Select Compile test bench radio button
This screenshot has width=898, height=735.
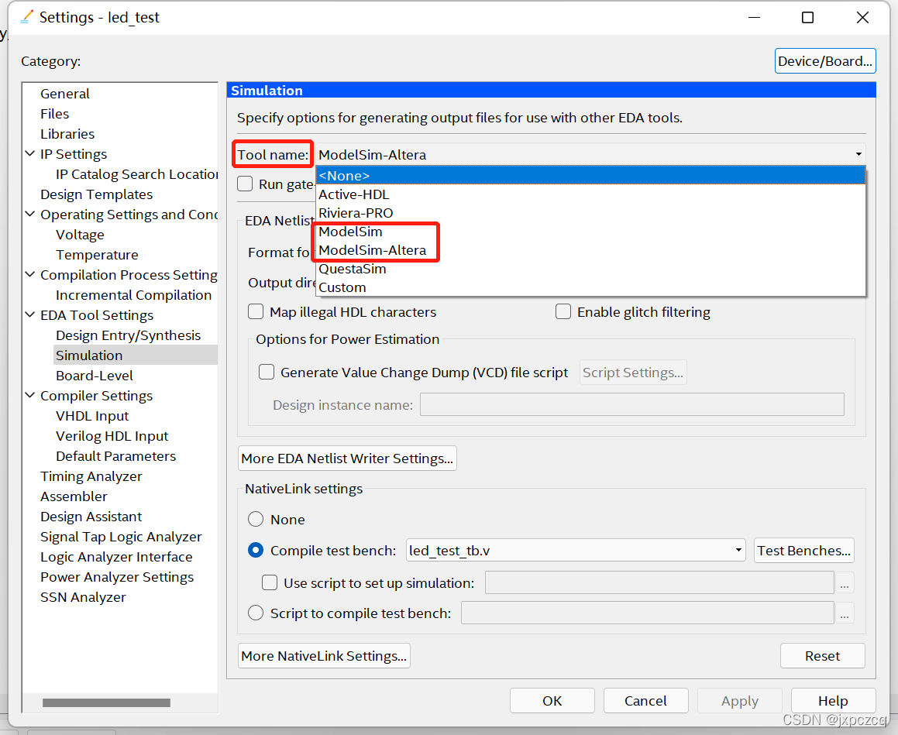point(256,550)
